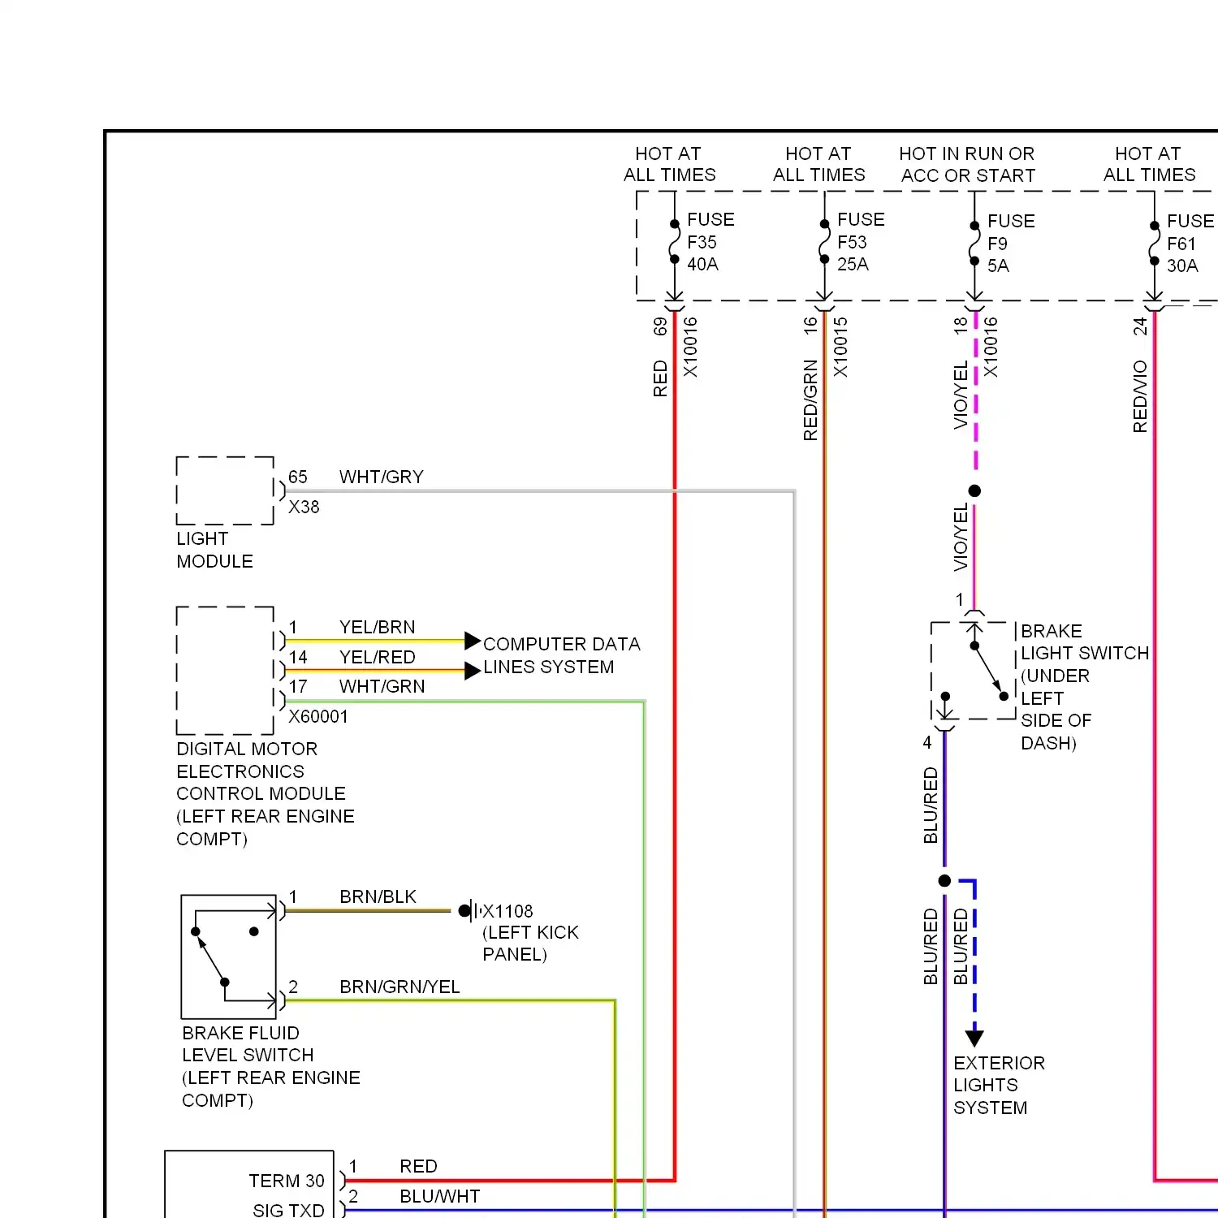Screen dimensions: 1218x1218
Task: Click the vertical RED/VIO wire label
Action: 1140,395
